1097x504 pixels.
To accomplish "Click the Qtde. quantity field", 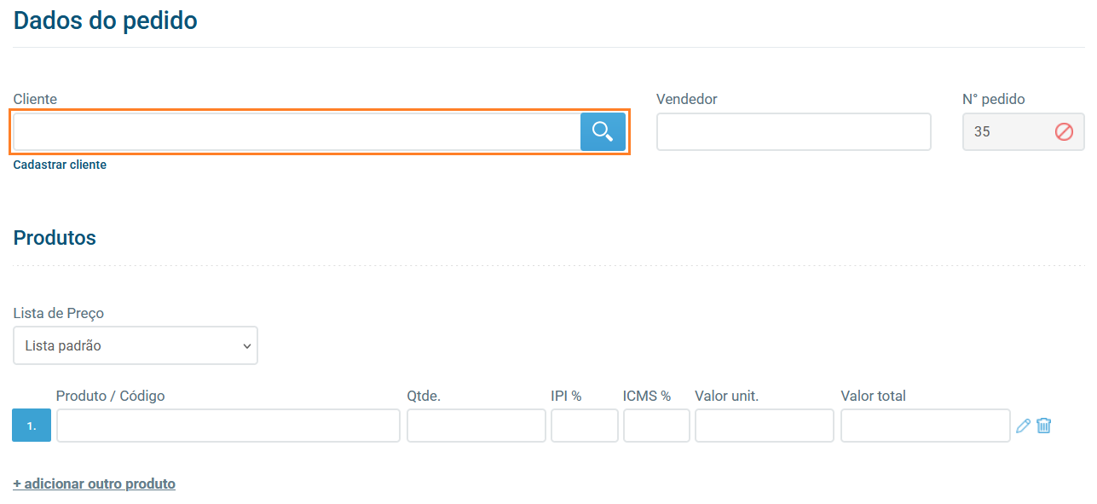I will (x=476, y=426).
